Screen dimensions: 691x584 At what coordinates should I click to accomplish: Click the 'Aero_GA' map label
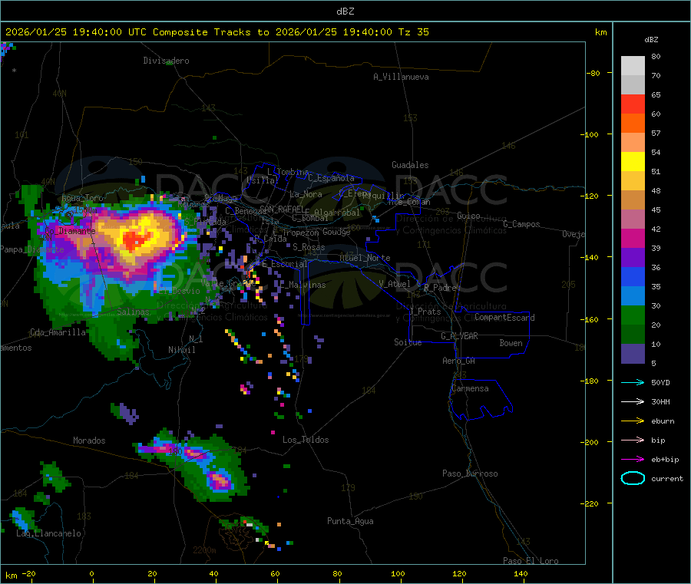[x=459, y=361]
